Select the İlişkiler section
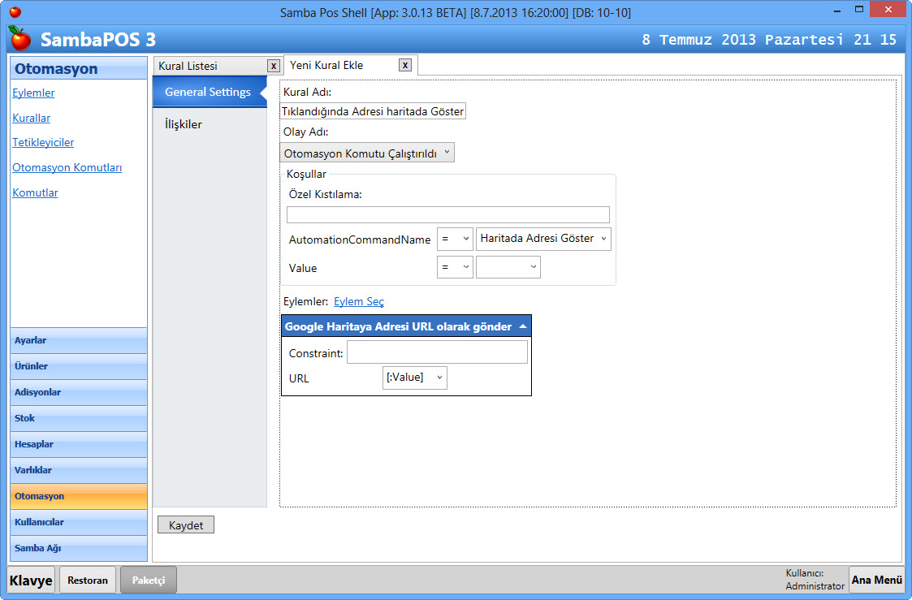Viewport: 912px width, 600px height. pyautogui.click(x=184, y=124)
